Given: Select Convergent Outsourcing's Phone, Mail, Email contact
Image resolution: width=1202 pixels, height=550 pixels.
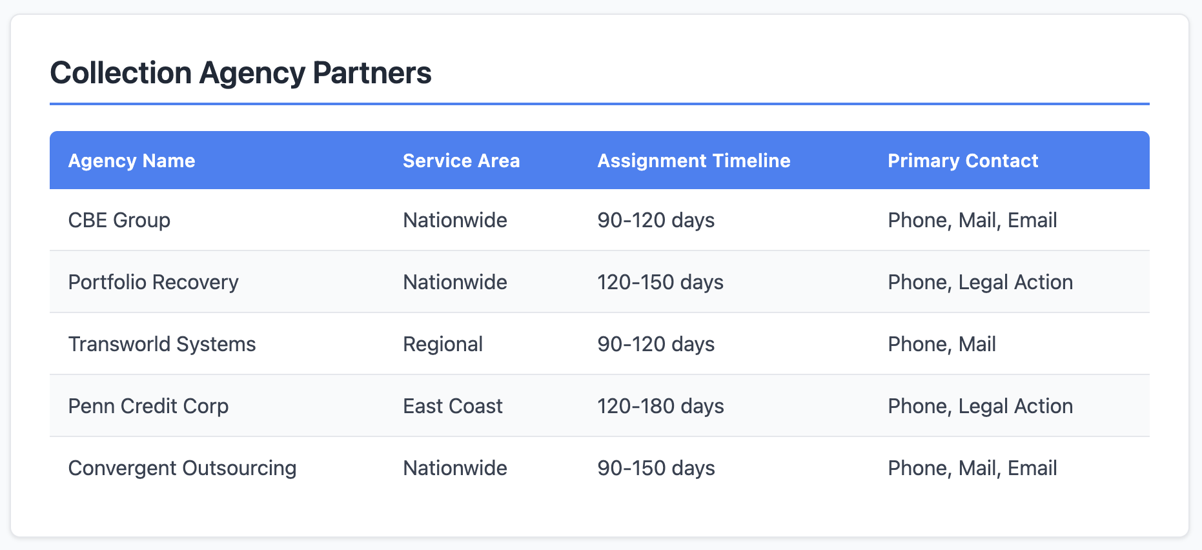Looking at the screenshot, I should (972, 468).
